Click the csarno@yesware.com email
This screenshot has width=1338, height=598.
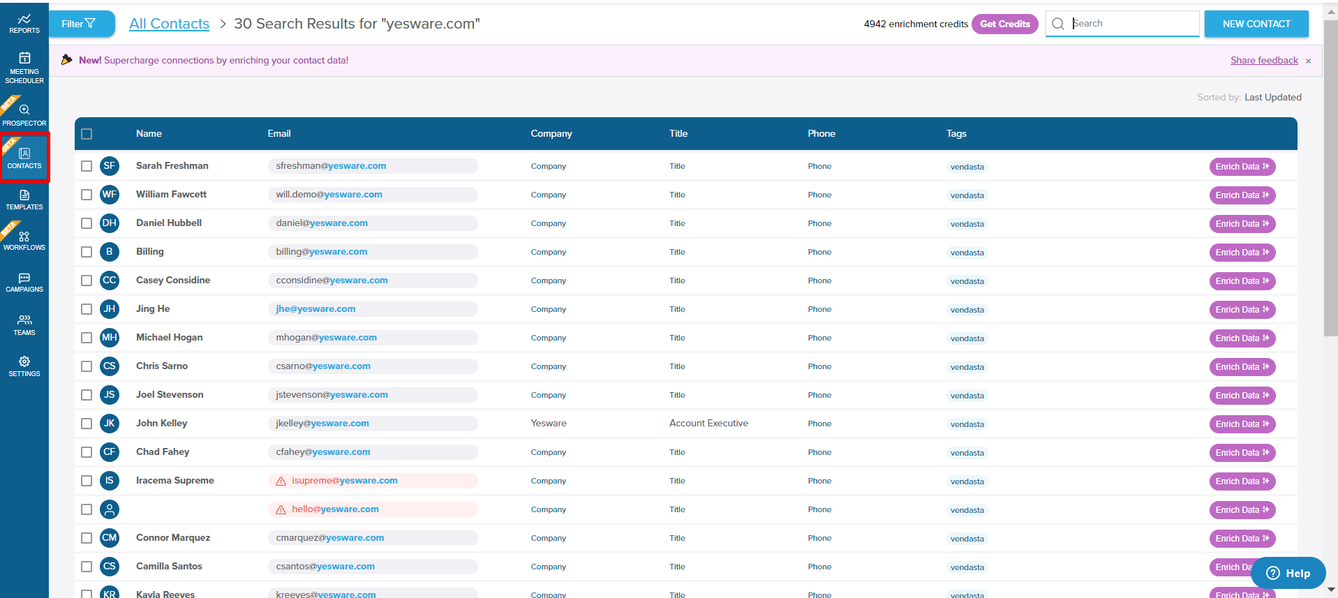point(323,366)
